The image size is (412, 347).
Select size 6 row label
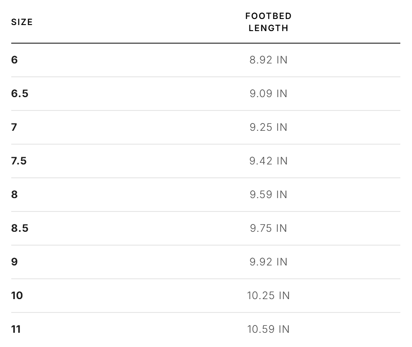(x=14, y=60)
